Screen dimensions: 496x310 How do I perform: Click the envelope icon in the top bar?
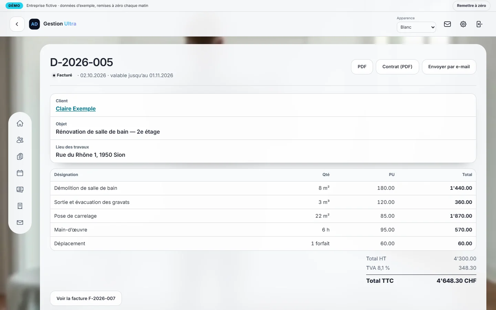[447, 24]
